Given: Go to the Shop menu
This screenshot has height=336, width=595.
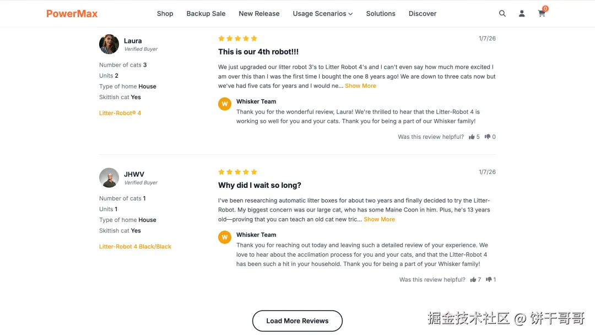Looking at the screenshot, I should 165,14.
